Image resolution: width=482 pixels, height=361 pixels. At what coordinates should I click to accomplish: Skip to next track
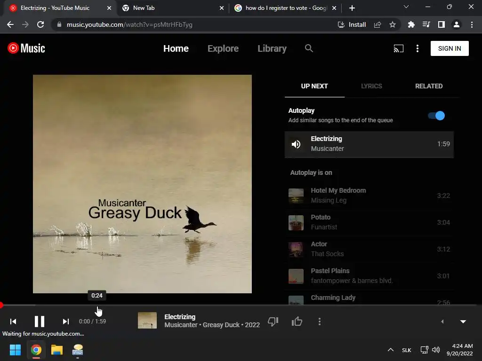(65, 322)
